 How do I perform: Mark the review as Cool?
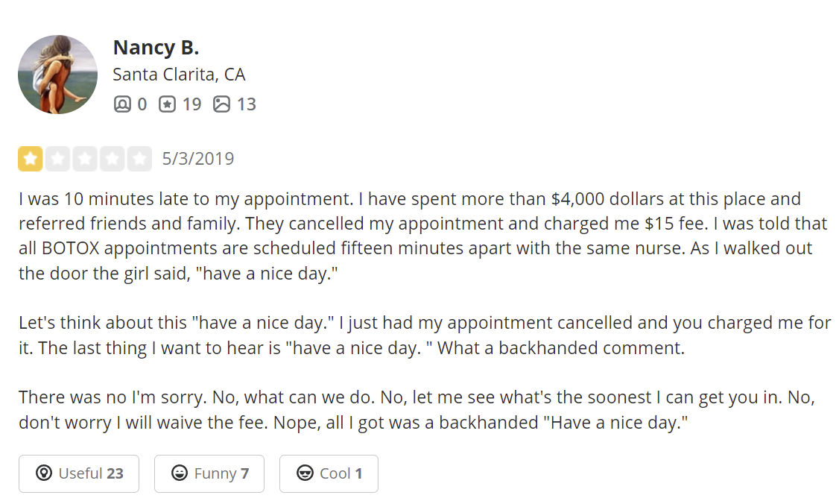pos(329,473)
